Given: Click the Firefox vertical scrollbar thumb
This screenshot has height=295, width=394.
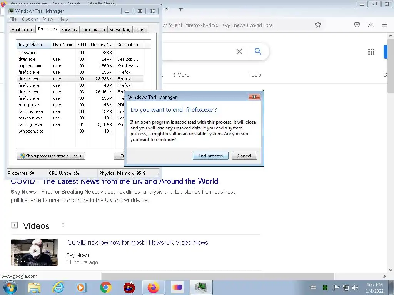Looking at the screenshot, I should click(391, 66).
